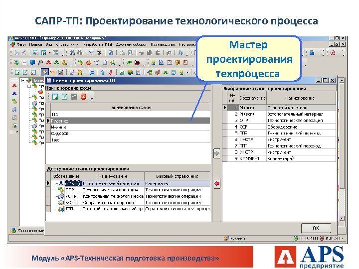Click the printer icon in the top toolbar
This screenshot has width=359, height=269.
tap(122, 53)
